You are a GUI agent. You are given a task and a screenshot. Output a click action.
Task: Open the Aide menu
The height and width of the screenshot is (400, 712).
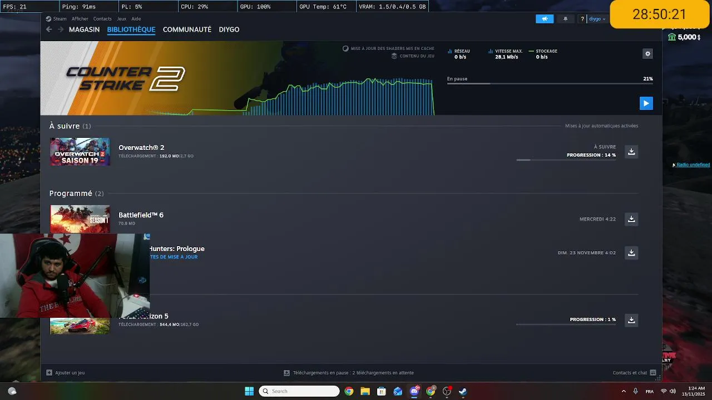(x=136, y=19)
